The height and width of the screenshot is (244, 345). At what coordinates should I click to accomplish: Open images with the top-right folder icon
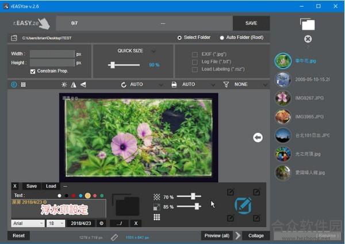click(x=308, y=24)
